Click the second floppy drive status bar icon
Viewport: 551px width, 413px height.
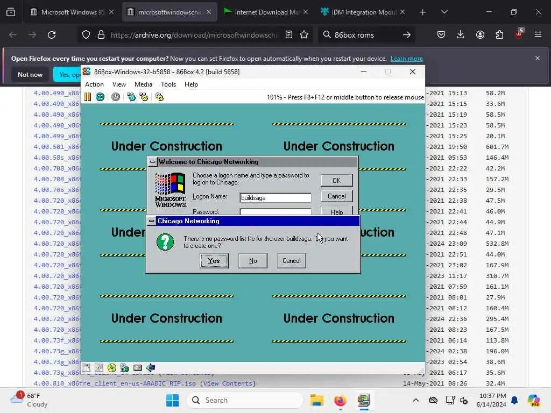99,368
